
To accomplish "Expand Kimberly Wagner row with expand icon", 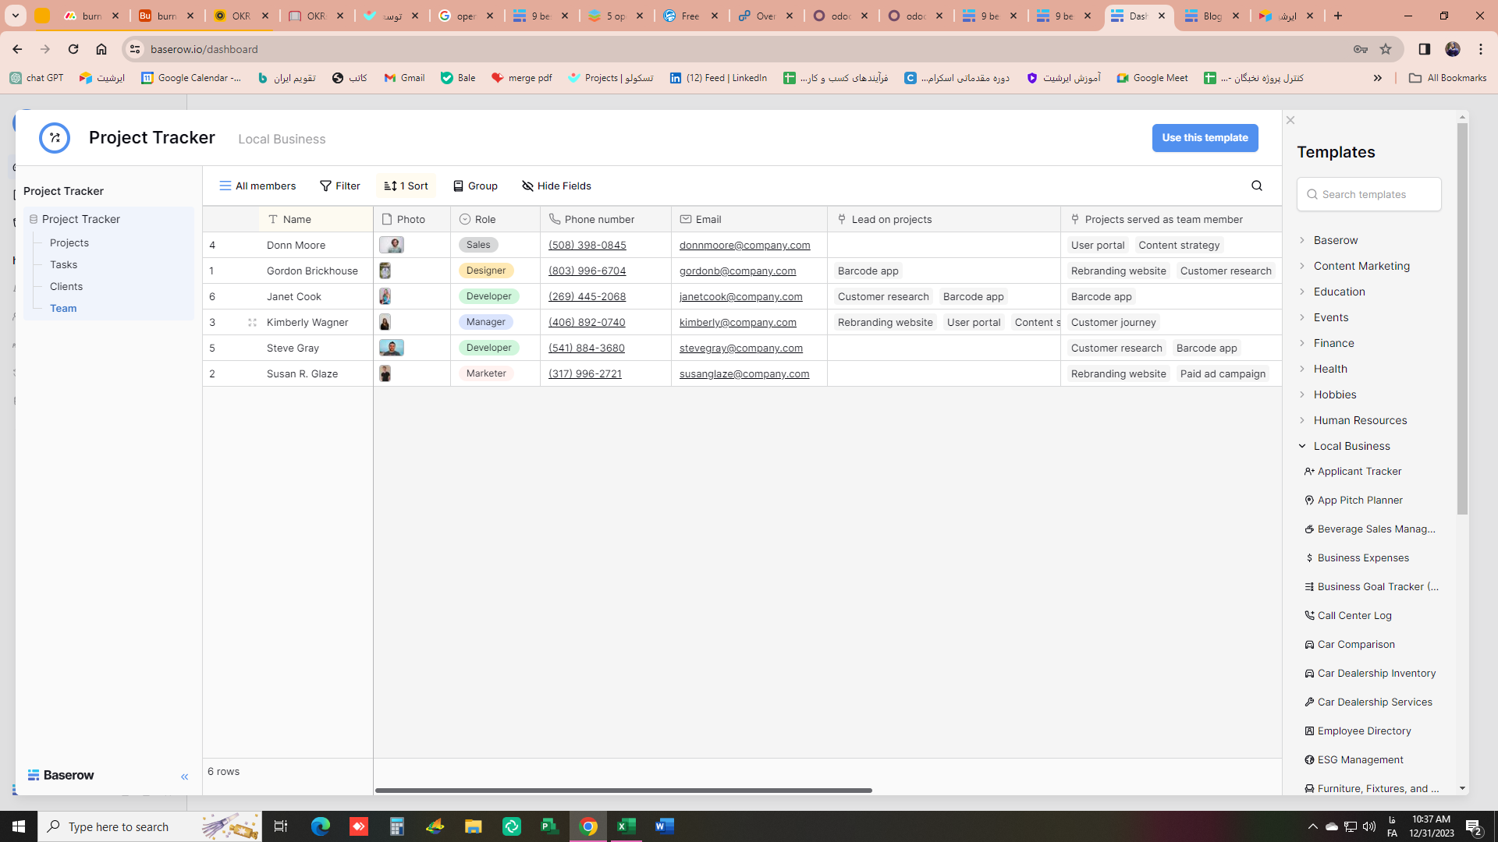I will [x=252, y=322].
